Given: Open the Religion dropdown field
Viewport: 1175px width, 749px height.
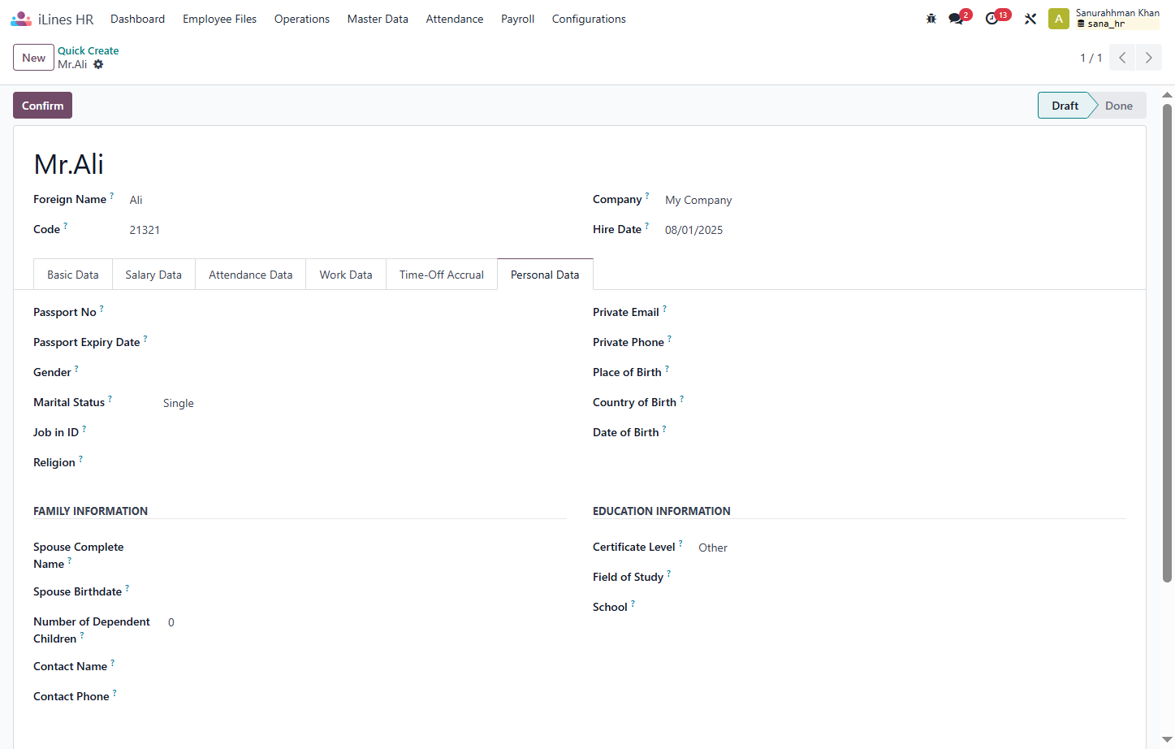Looking at the screenshot, I should (x=365, y=463).
